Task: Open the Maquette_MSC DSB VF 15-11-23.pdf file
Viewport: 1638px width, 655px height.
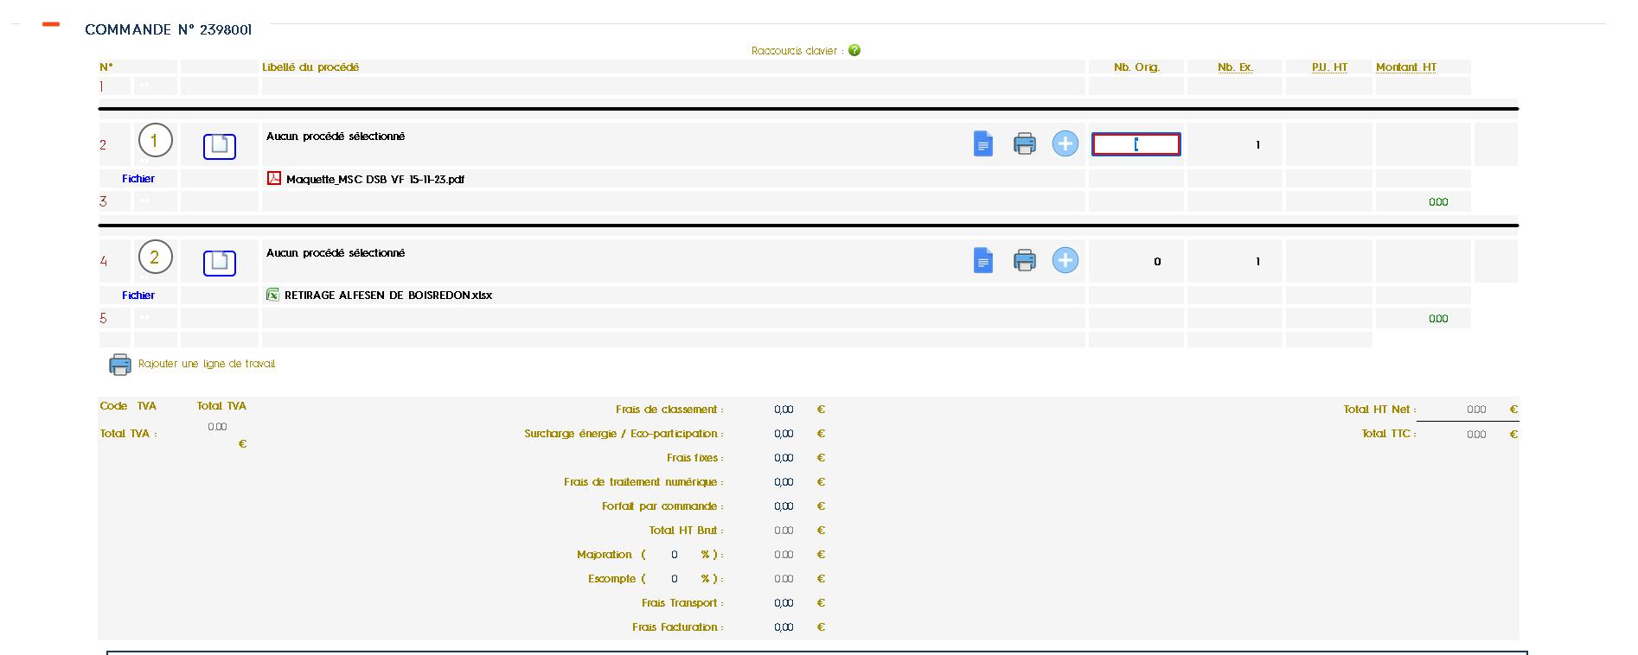Action: [374, 180]
